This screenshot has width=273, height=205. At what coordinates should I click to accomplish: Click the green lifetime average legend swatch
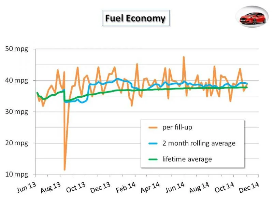(153, 159)
